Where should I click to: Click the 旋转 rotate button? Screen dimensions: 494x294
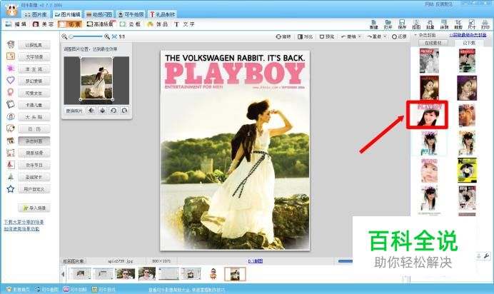(283, 36)
